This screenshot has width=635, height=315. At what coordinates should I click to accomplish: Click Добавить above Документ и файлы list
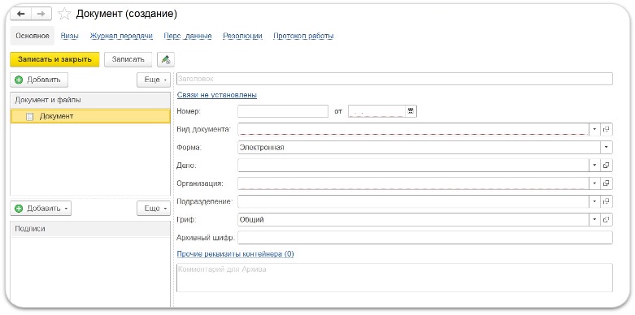tap(39, 80)
